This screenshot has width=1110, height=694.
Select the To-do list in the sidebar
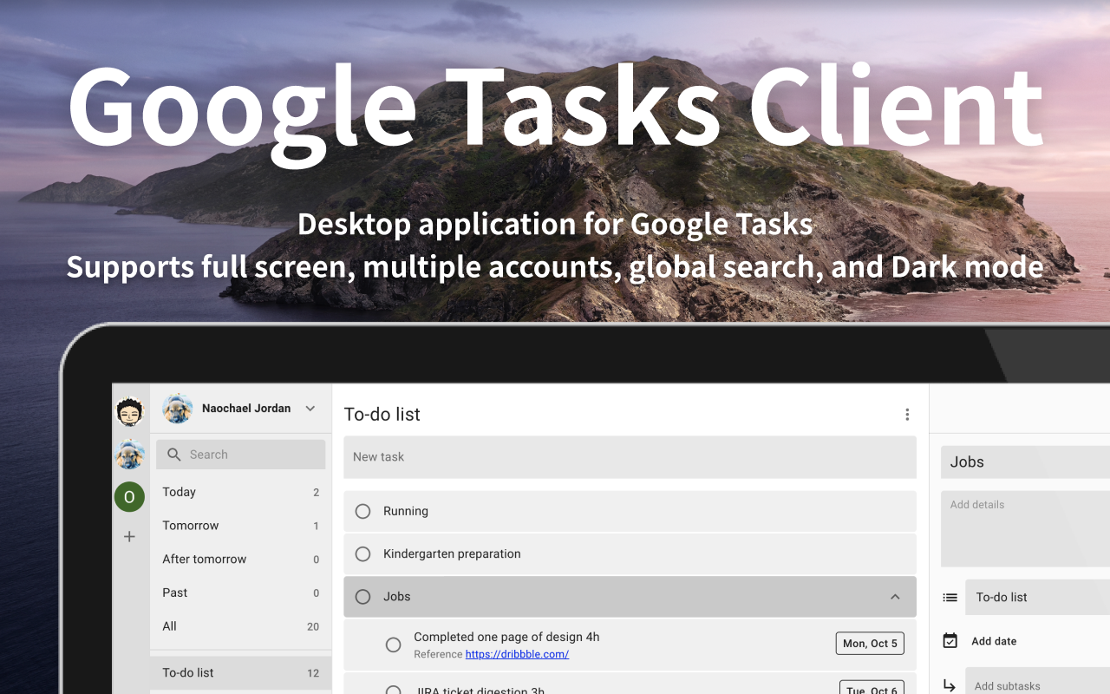tap(240, 673)
